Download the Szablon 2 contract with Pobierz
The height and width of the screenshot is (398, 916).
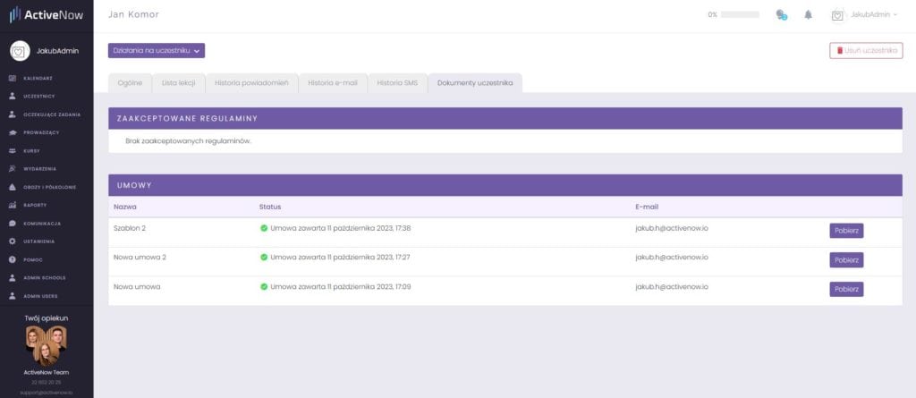coord(846,231)
